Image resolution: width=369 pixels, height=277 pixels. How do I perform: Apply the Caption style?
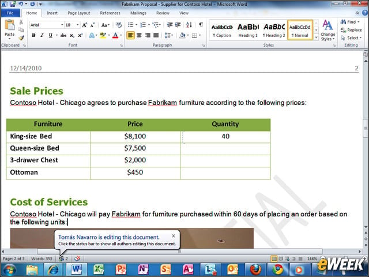(222, 30)
